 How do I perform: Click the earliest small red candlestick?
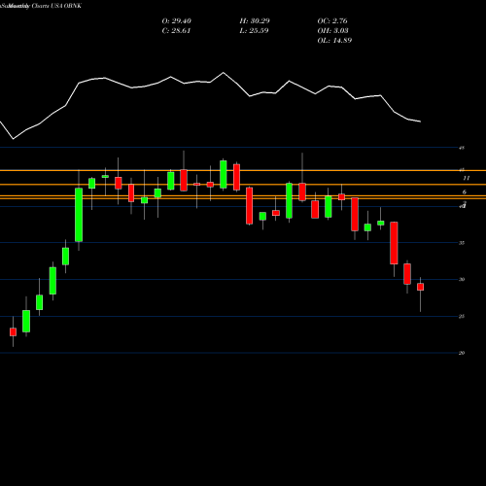pos(13,331)
